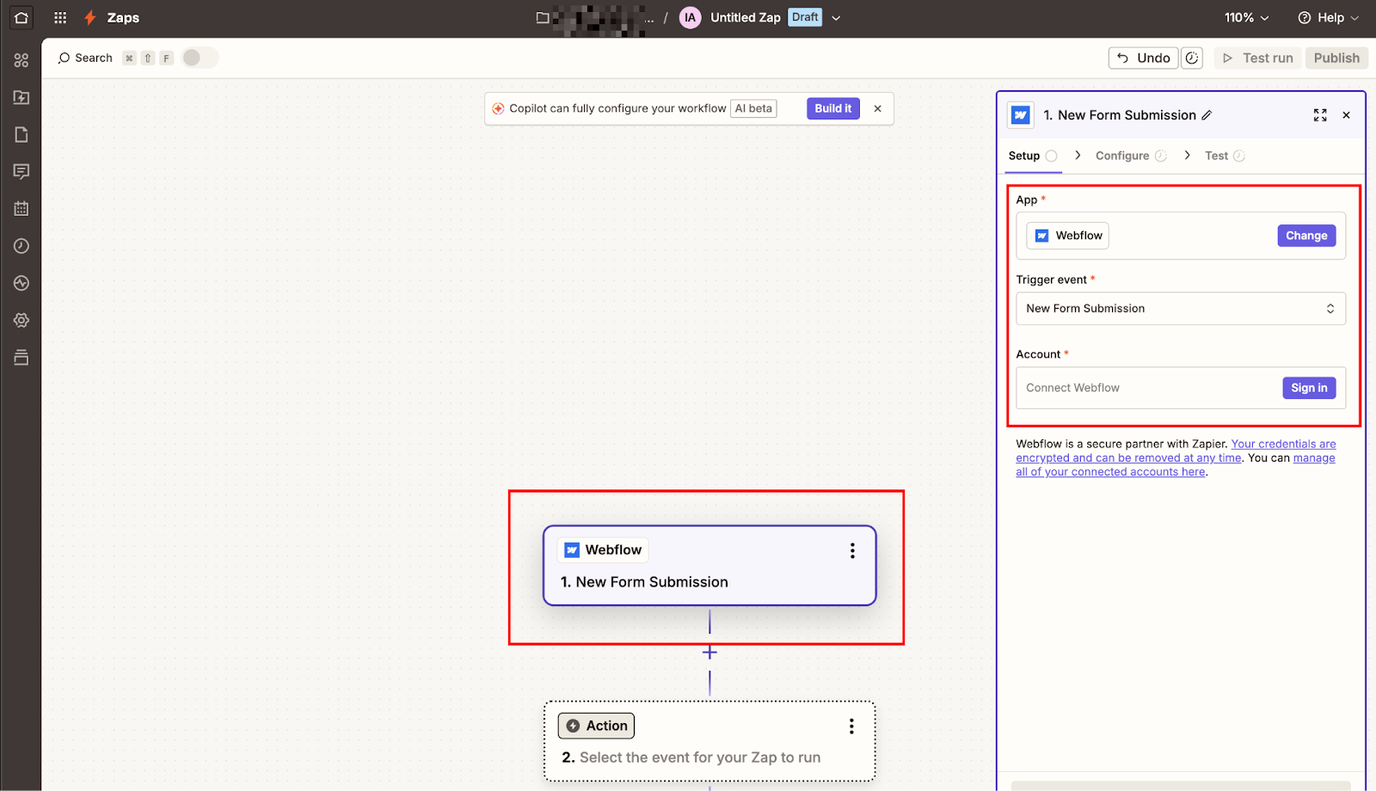This screenshot has width=1376, height=791.
Task: Open the apps grid launcher
Action: tap(60, 17)
